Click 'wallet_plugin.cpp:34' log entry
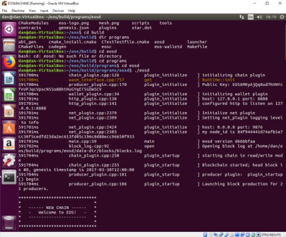 94,94
